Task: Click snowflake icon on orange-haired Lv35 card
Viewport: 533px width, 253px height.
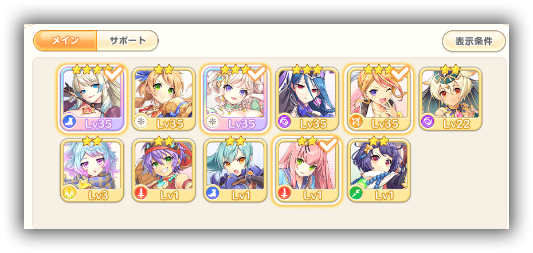Action: point(141,121)
